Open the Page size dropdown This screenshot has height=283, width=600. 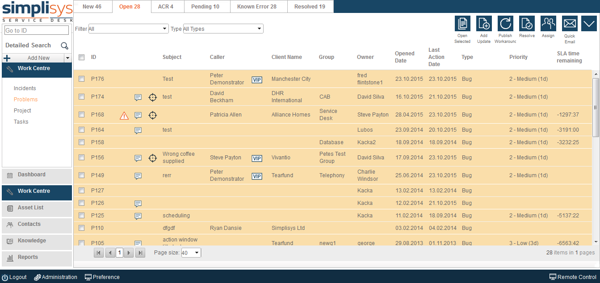coord(191,252)
